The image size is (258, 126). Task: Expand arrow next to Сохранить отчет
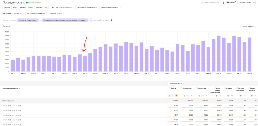pyautogui.click(x=253, y=3)
